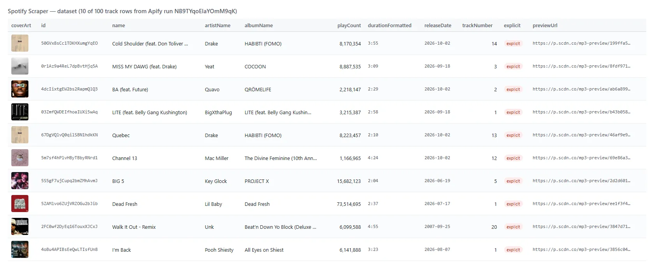Open cover art thumbnail for Cold Shoulder row
The image size is (654, 268).
[x=20, y=43]
